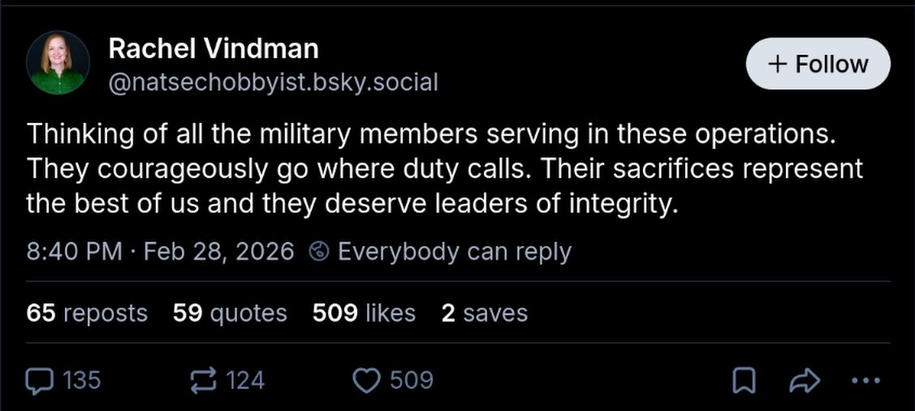The height and width of the screenshot is (411, 915).
Task: Save the post with the bookmark icon
Action: 744,381
